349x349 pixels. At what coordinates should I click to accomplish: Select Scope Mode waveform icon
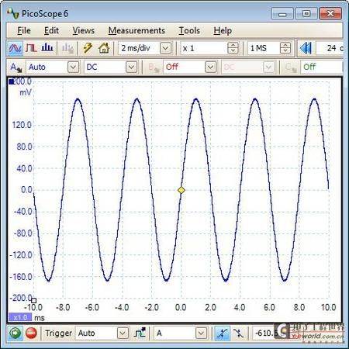coord(15,48)
